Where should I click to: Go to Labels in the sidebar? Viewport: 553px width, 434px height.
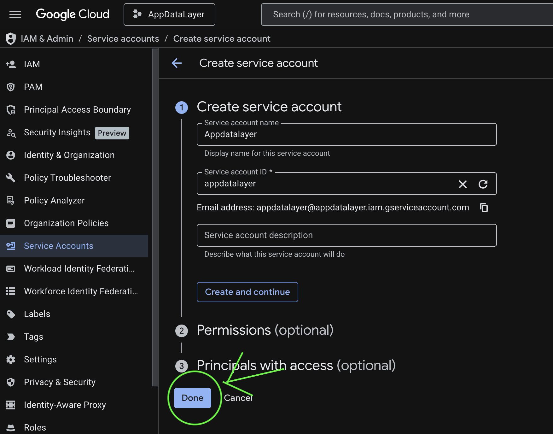tap(37, 314)
